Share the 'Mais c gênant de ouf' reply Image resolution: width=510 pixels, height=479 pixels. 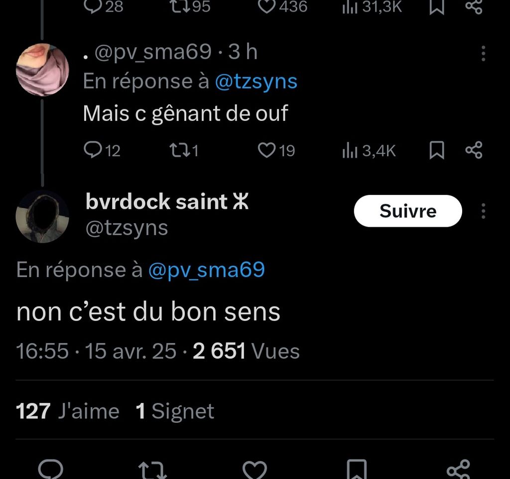474,150
